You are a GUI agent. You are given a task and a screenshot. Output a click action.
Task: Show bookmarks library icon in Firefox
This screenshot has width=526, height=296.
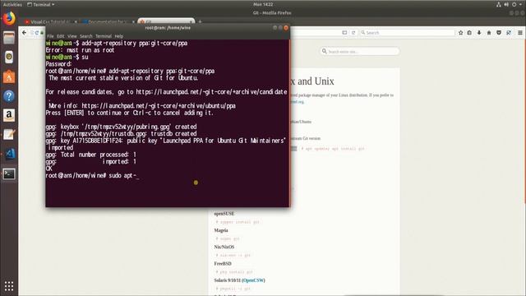tap(469, 33)
